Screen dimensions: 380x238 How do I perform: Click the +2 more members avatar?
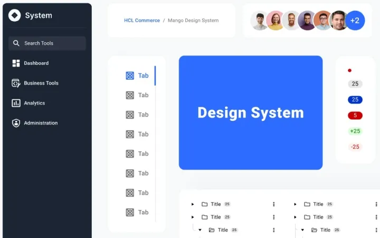(x=355, y=21)
